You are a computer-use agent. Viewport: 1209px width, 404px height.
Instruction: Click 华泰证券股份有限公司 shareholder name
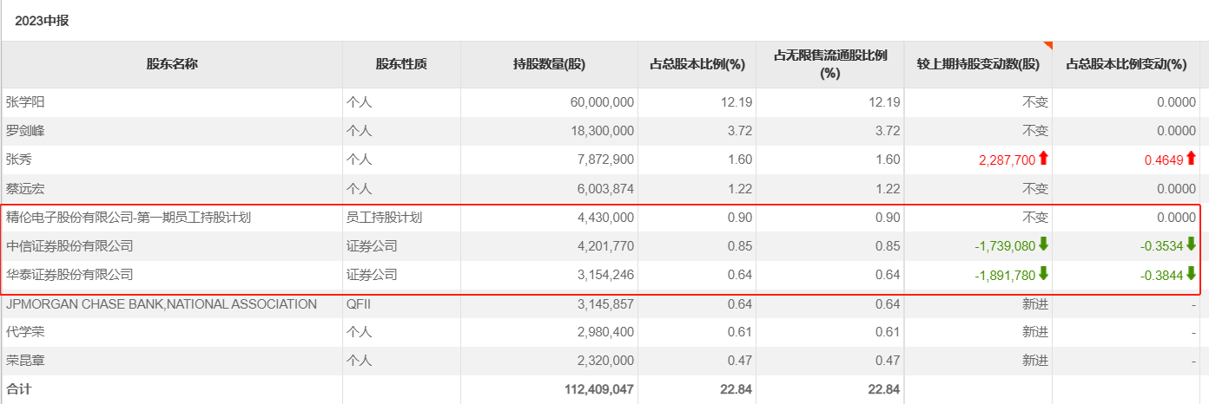(69, 275)
